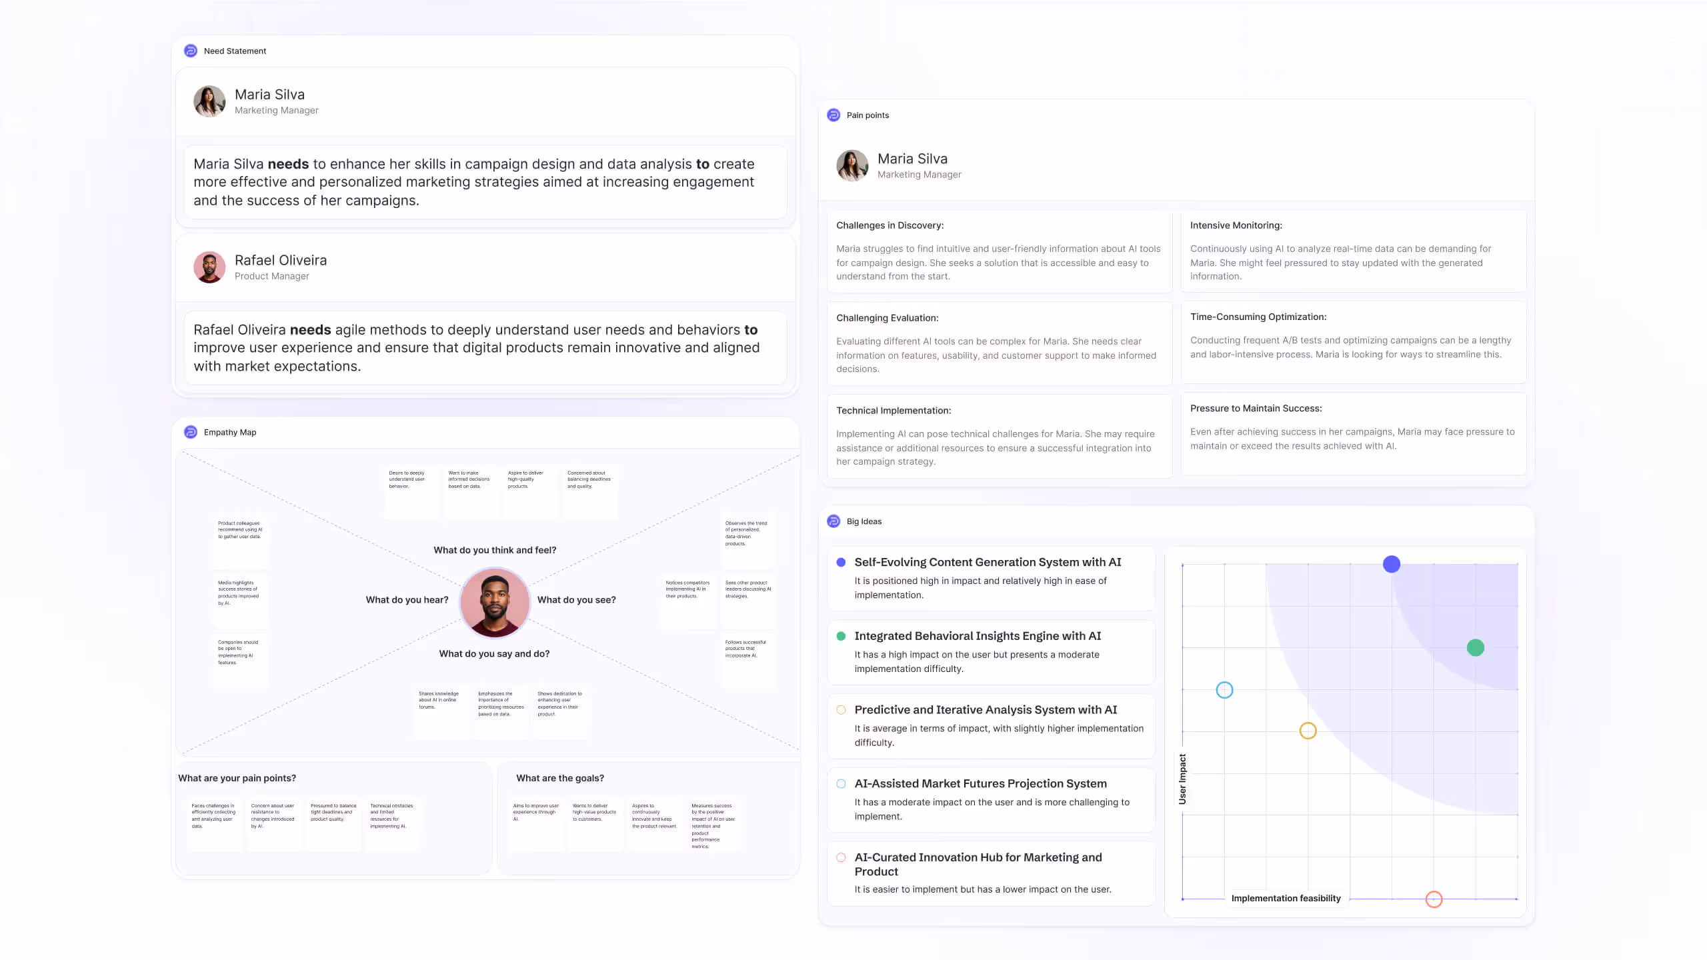This screenshot has width=1707, height=960.
Task: Click Maria Silva's avatar on the Pain points card
Action: pyautogui.click(x=852, y=165)
